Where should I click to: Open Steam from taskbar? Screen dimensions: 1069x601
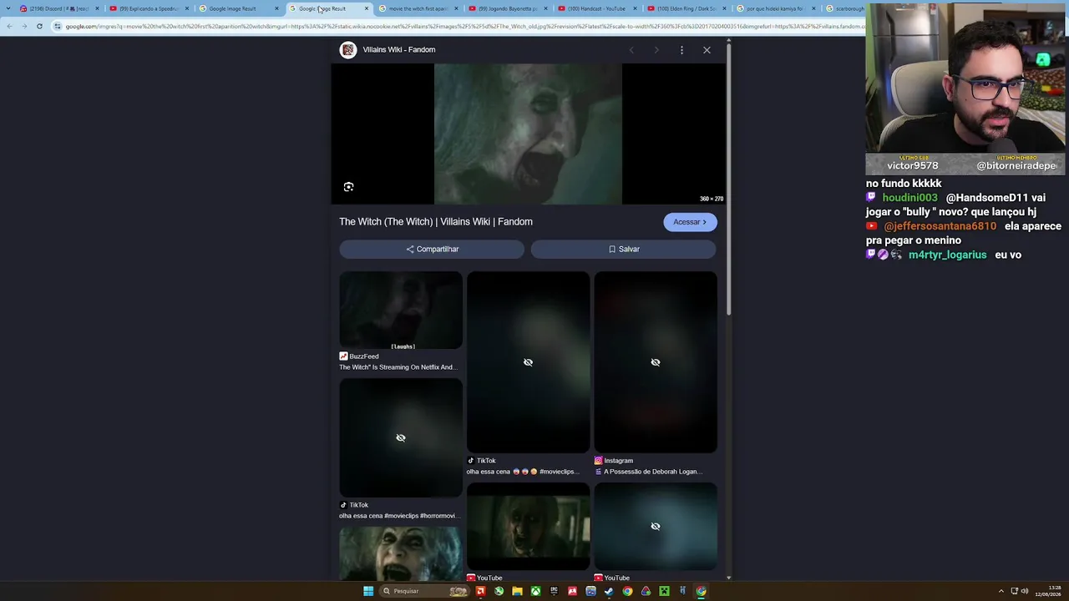[x=609, y=591]
